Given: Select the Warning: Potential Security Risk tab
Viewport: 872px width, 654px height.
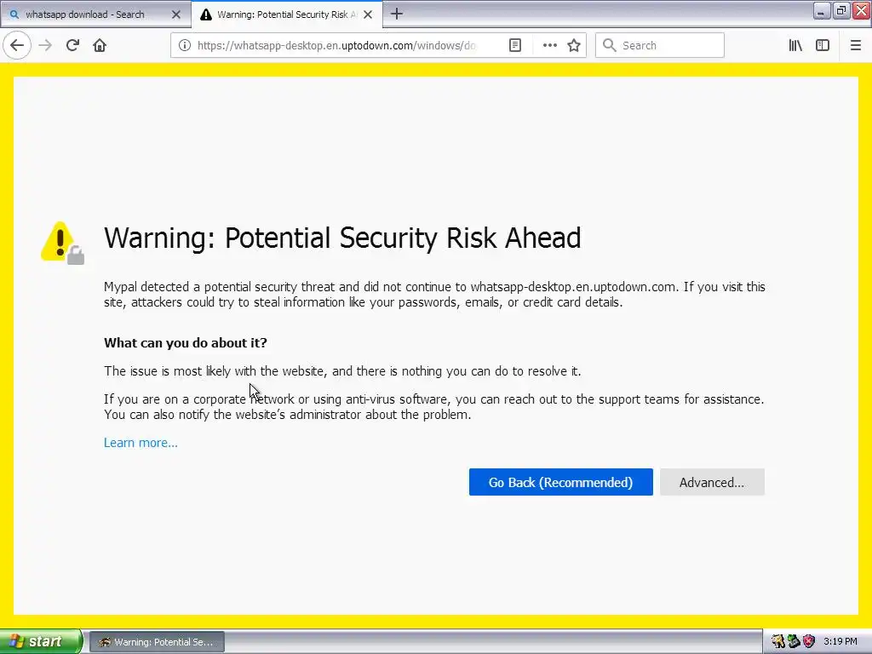Looking at the screenshot, I should [287, 14].
